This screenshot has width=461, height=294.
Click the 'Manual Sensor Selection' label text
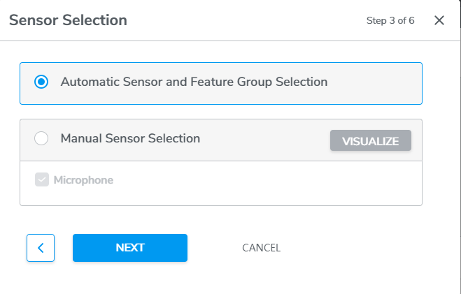130,138
